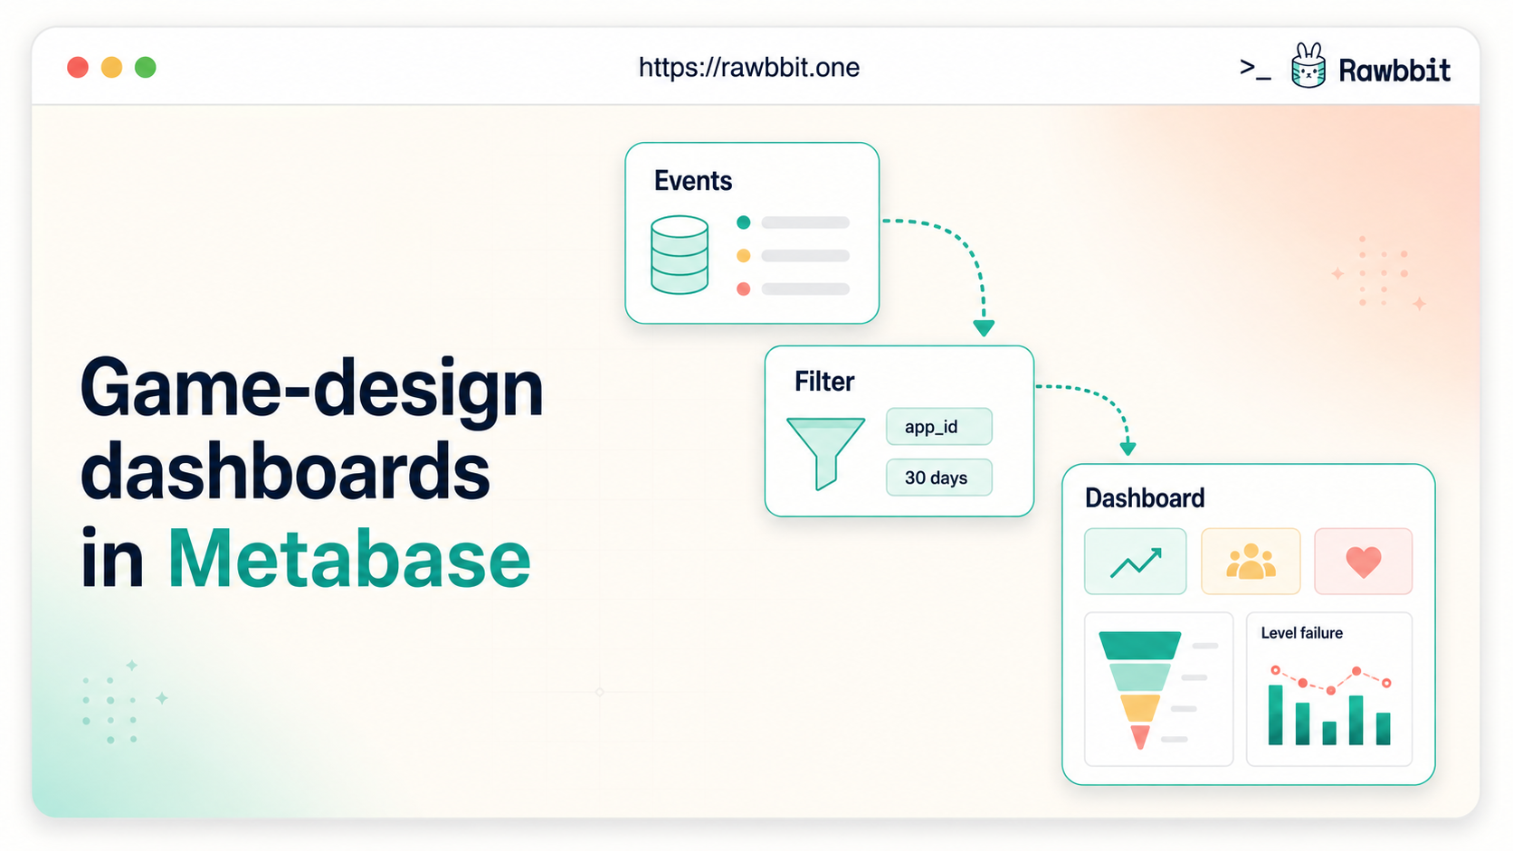
Task: Open the trend line chart tile
Action: [x=1136, y=562]
